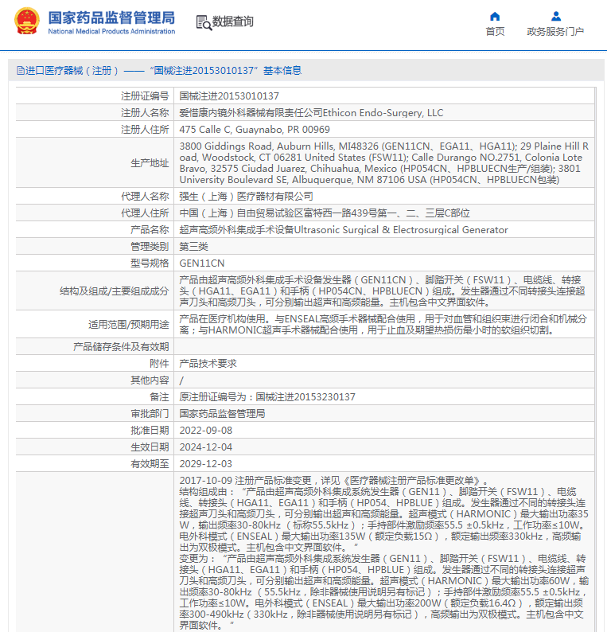The image size is (607, 632).
Task: Click 注册人名称 row label
Action: click(145, 113)
